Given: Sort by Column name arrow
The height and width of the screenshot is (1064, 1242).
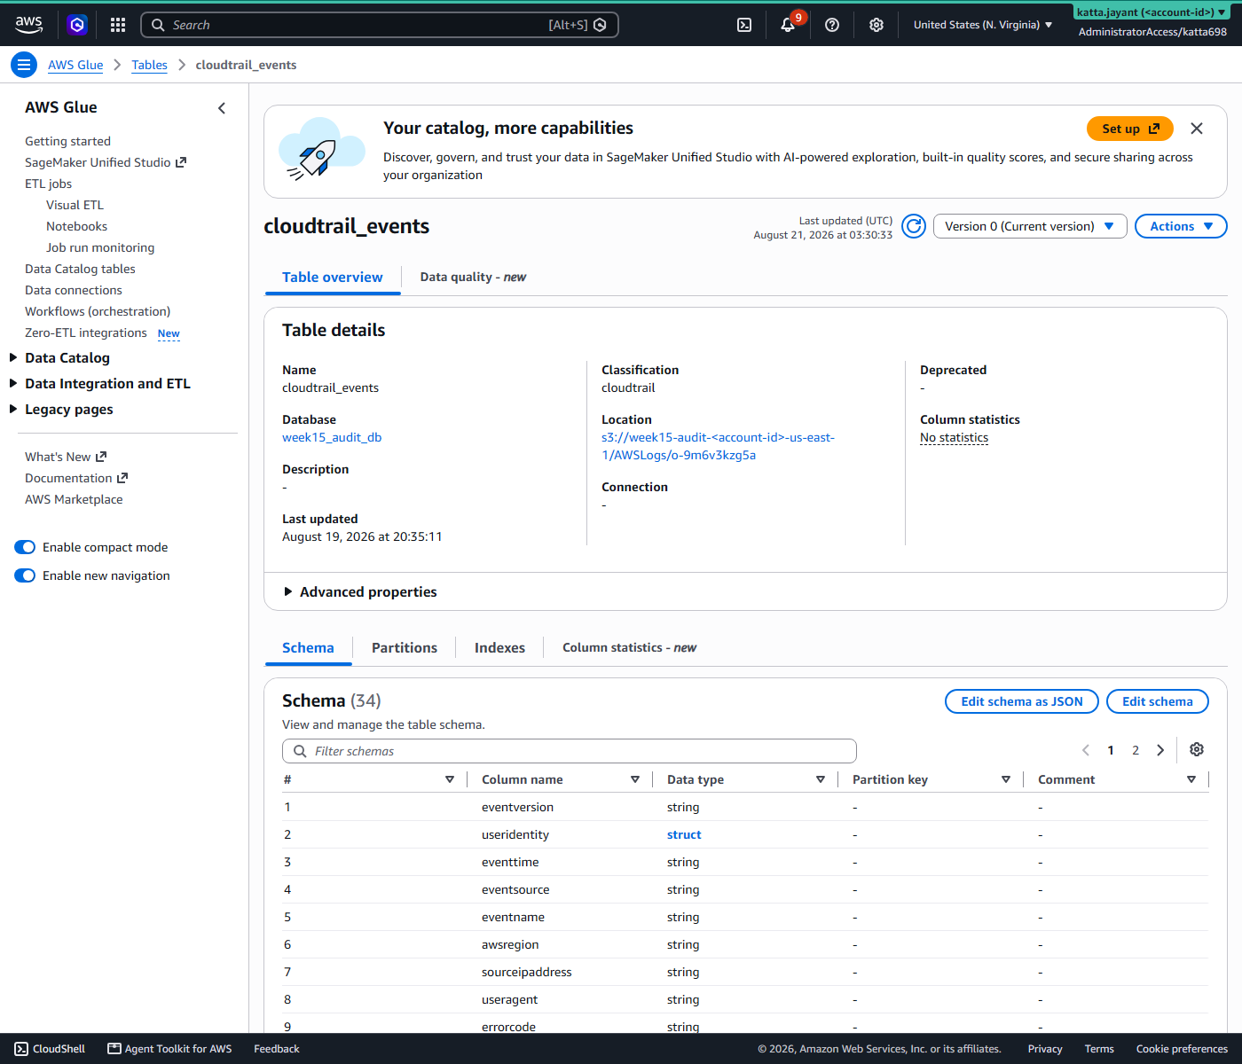Looking at the screenshot, I should (x=635, y=779).
